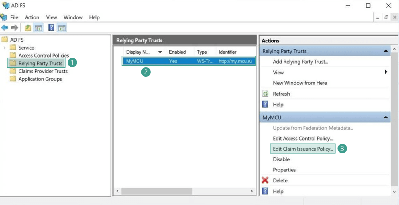This screenshot has width=399, height=205.
Task: Click the horizontal scrollbar right arrow
Action: [251, 191]
